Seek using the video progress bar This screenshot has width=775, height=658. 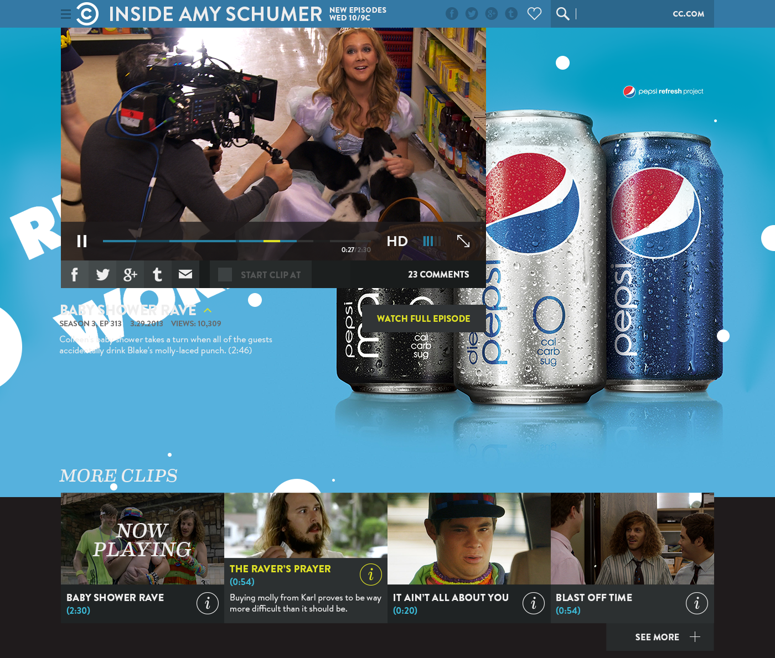236,241
